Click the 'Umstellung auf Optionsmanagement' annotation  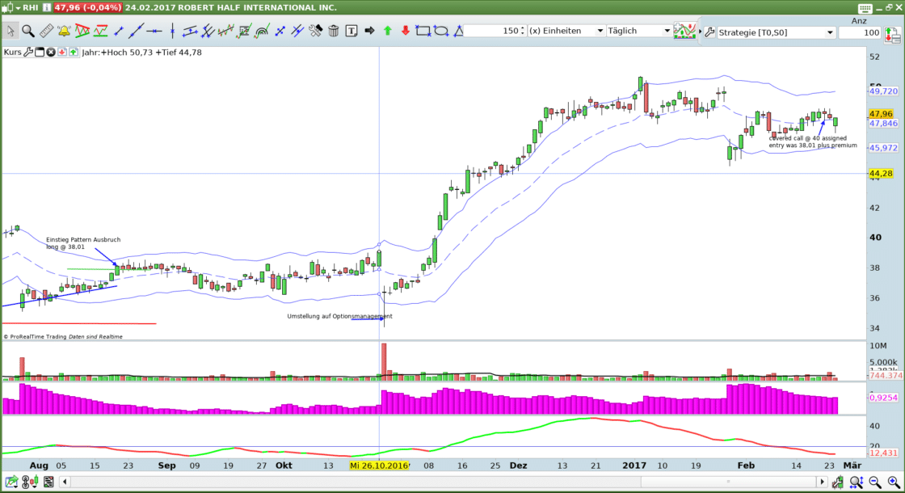point(339,316)
